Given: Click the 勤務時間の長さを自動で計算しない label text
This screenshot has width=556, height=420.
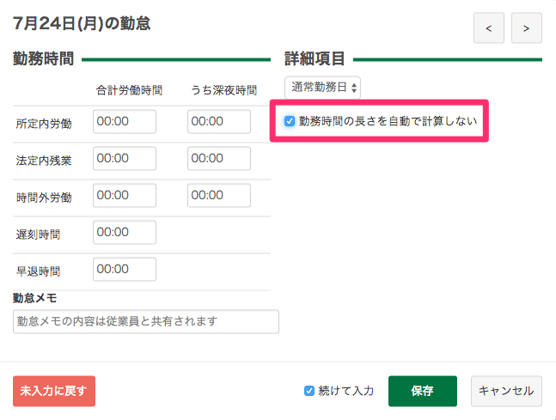Looking at the screenshot, I should click(x=388, y=122).
